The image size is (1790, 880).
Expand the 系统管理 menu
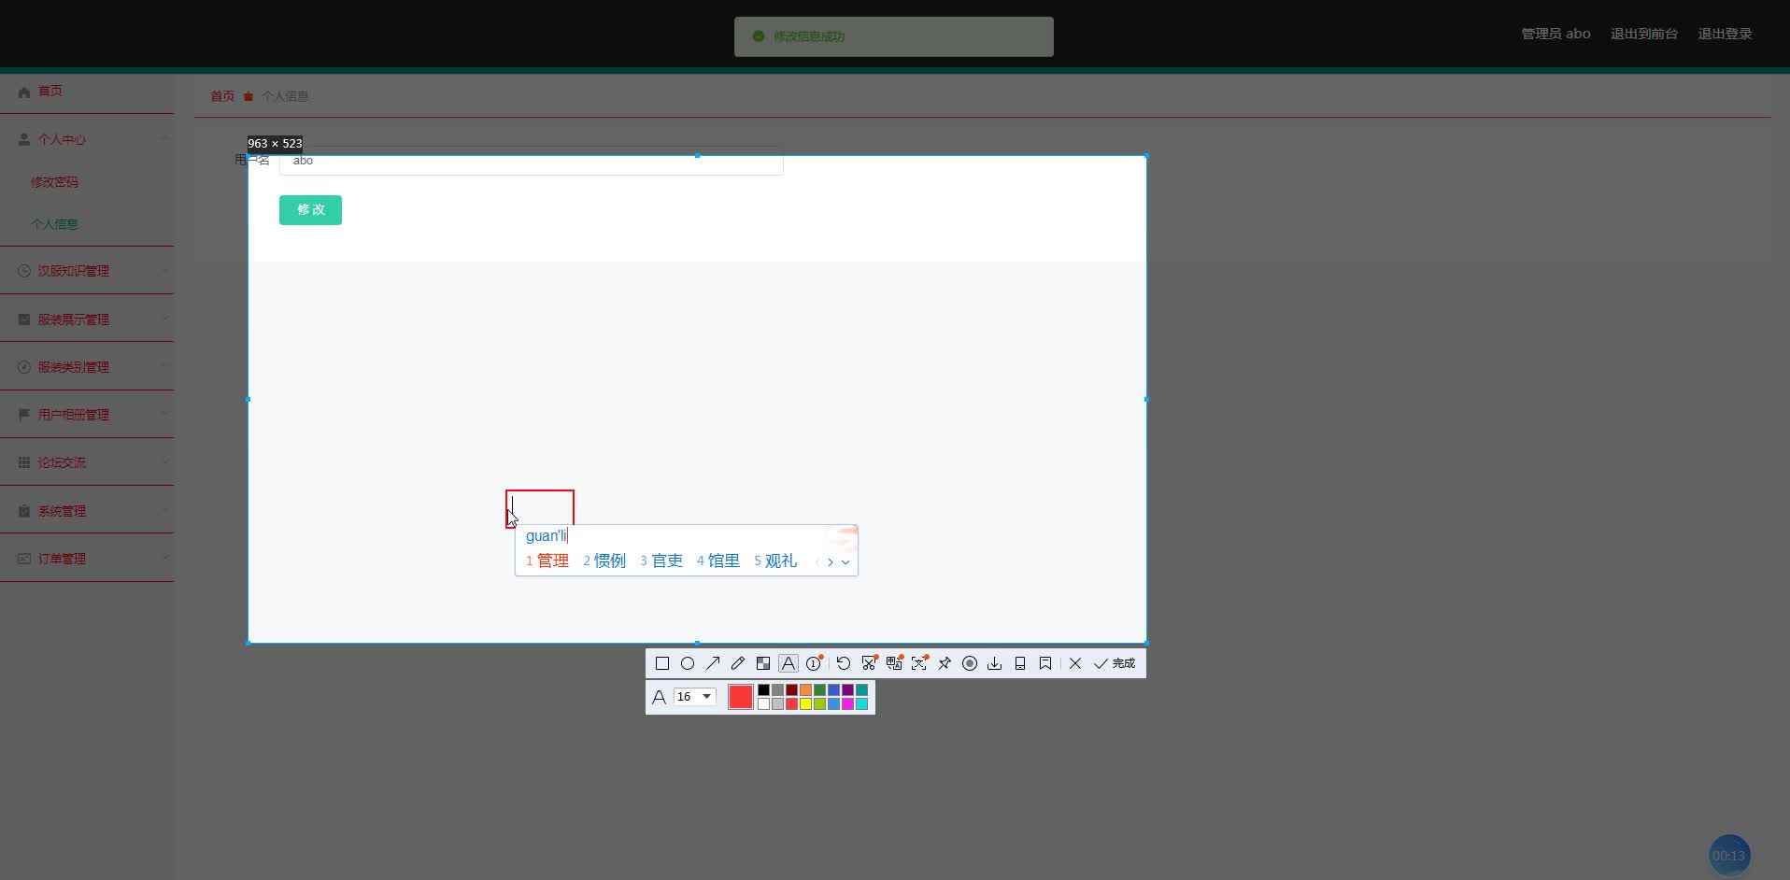click(x=87, y=511)
